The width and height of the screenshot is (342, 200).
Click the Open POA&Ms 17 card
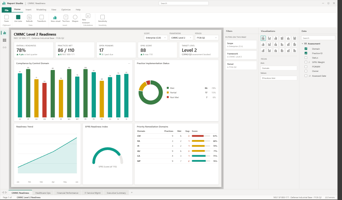pyautogui.click(x=116, y=50)
